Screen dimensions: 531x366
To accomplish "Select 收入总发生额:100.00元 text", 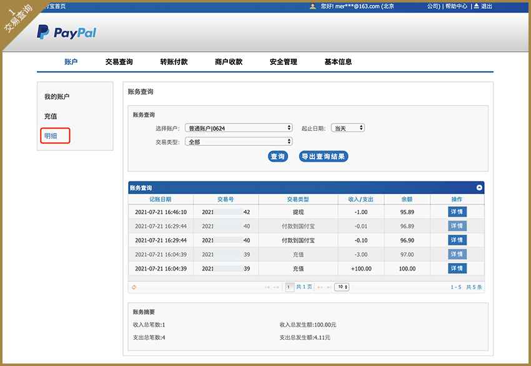I will pos(308,325).
